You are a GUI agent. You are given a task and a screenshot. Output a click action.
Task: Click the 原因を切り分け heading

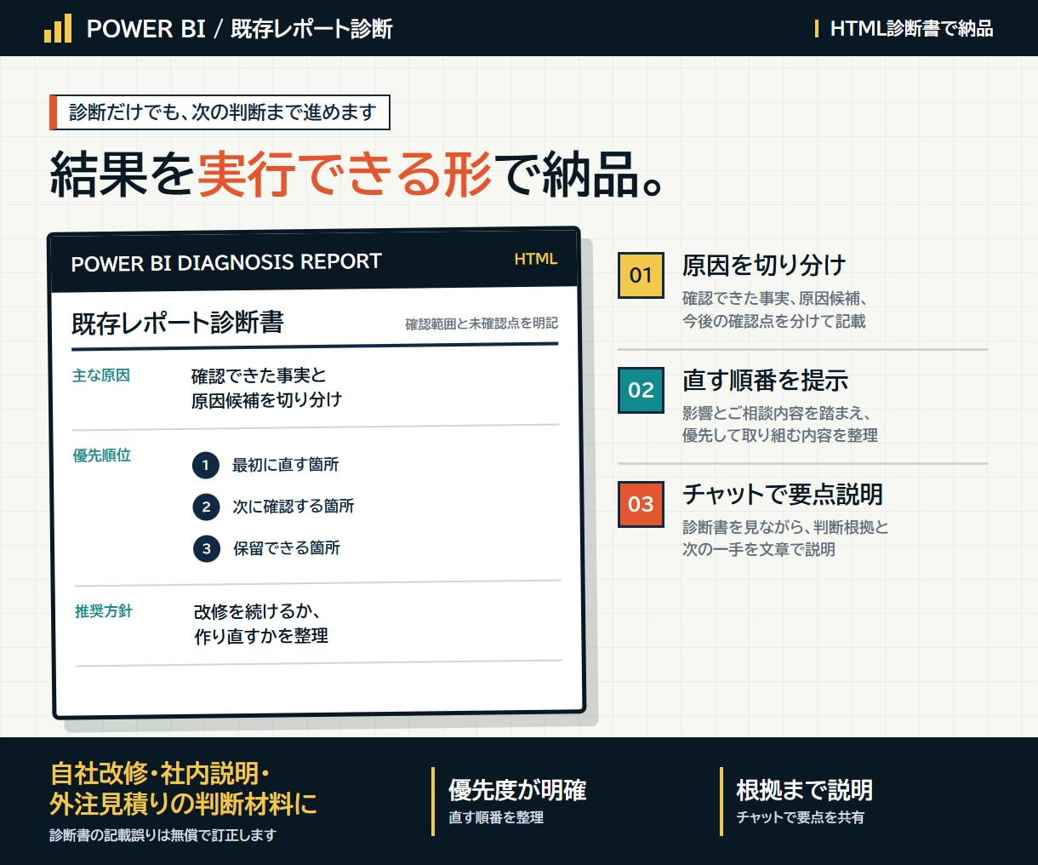[764, 265]
